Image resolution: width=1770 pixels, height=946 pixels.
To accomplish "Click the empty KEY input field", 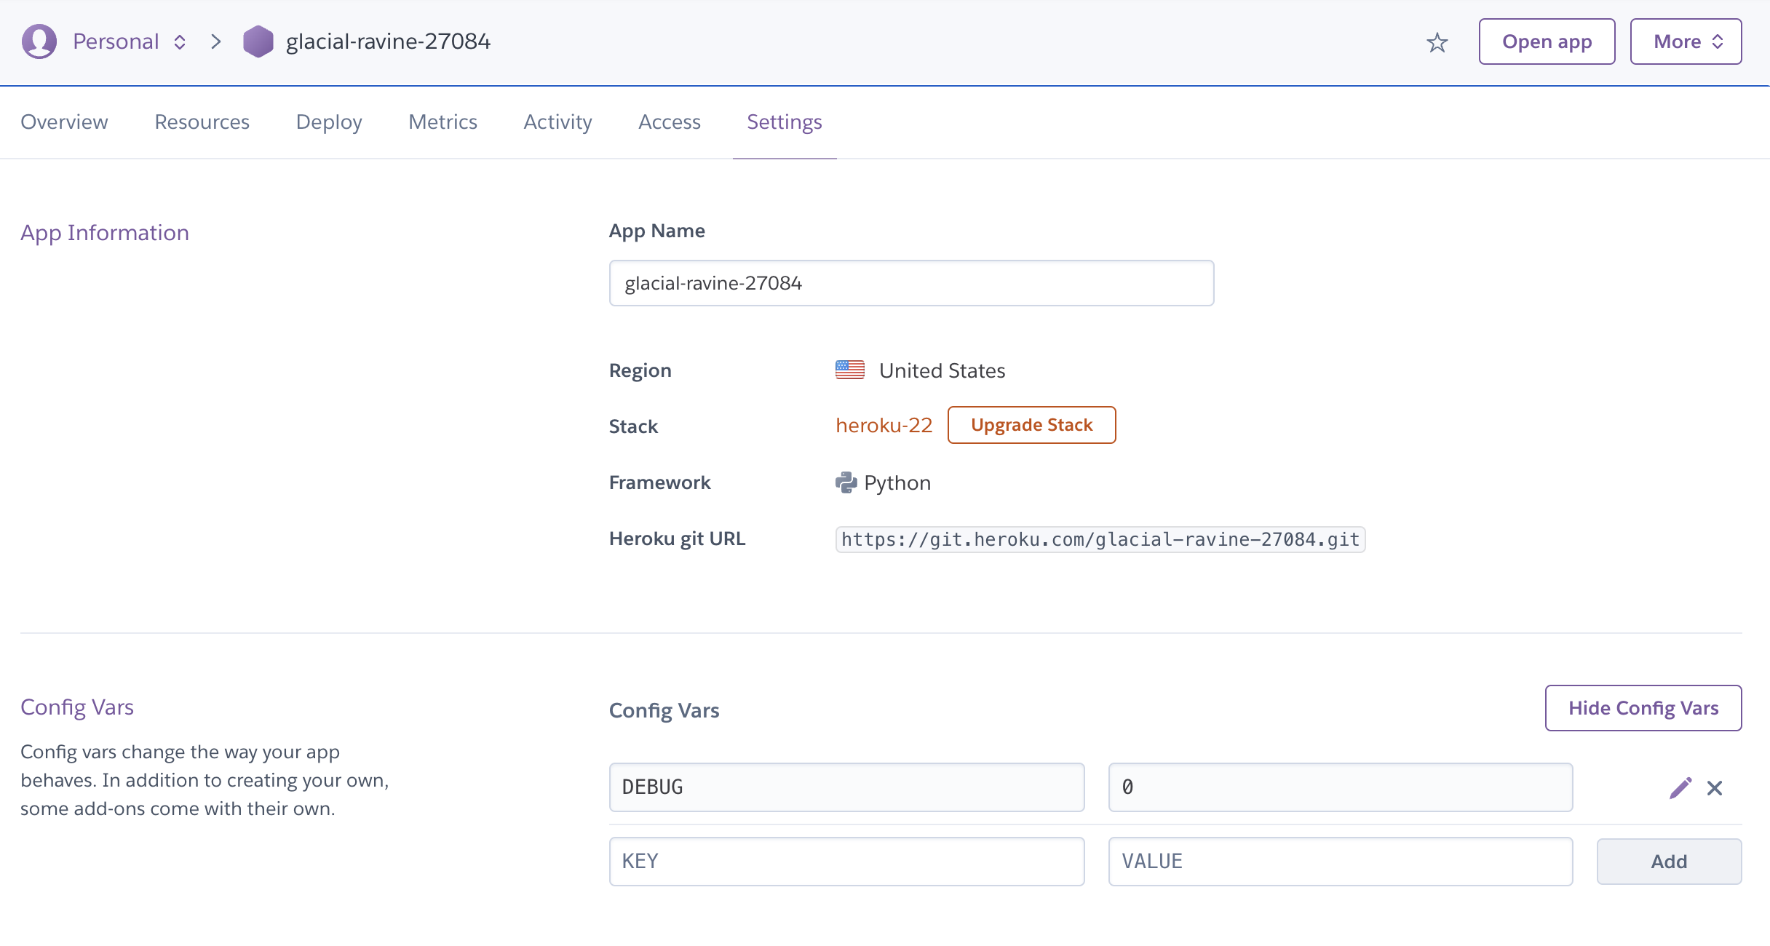I will 846,862.
